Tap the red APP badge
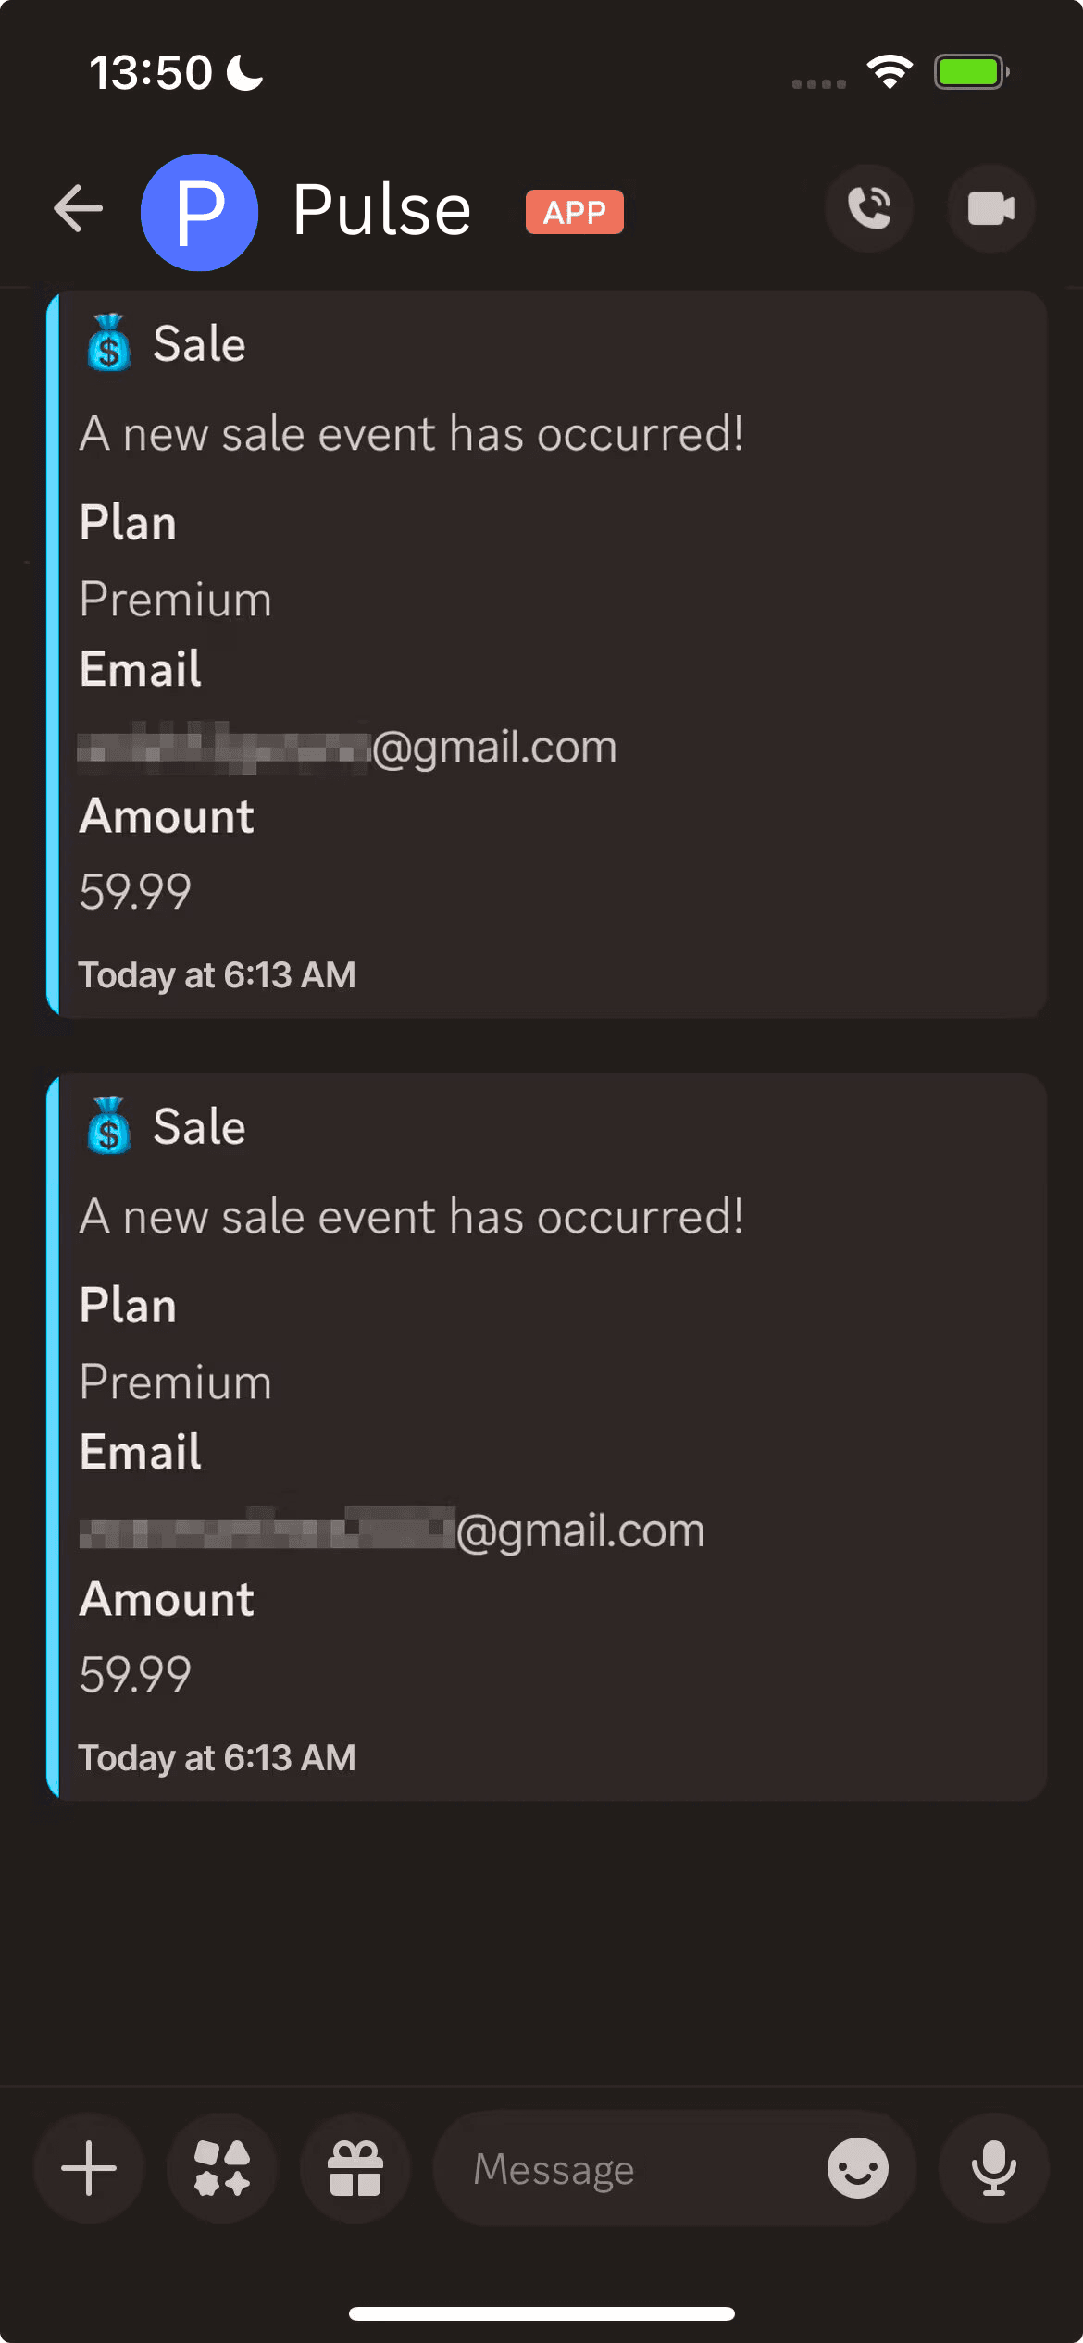 574,212
